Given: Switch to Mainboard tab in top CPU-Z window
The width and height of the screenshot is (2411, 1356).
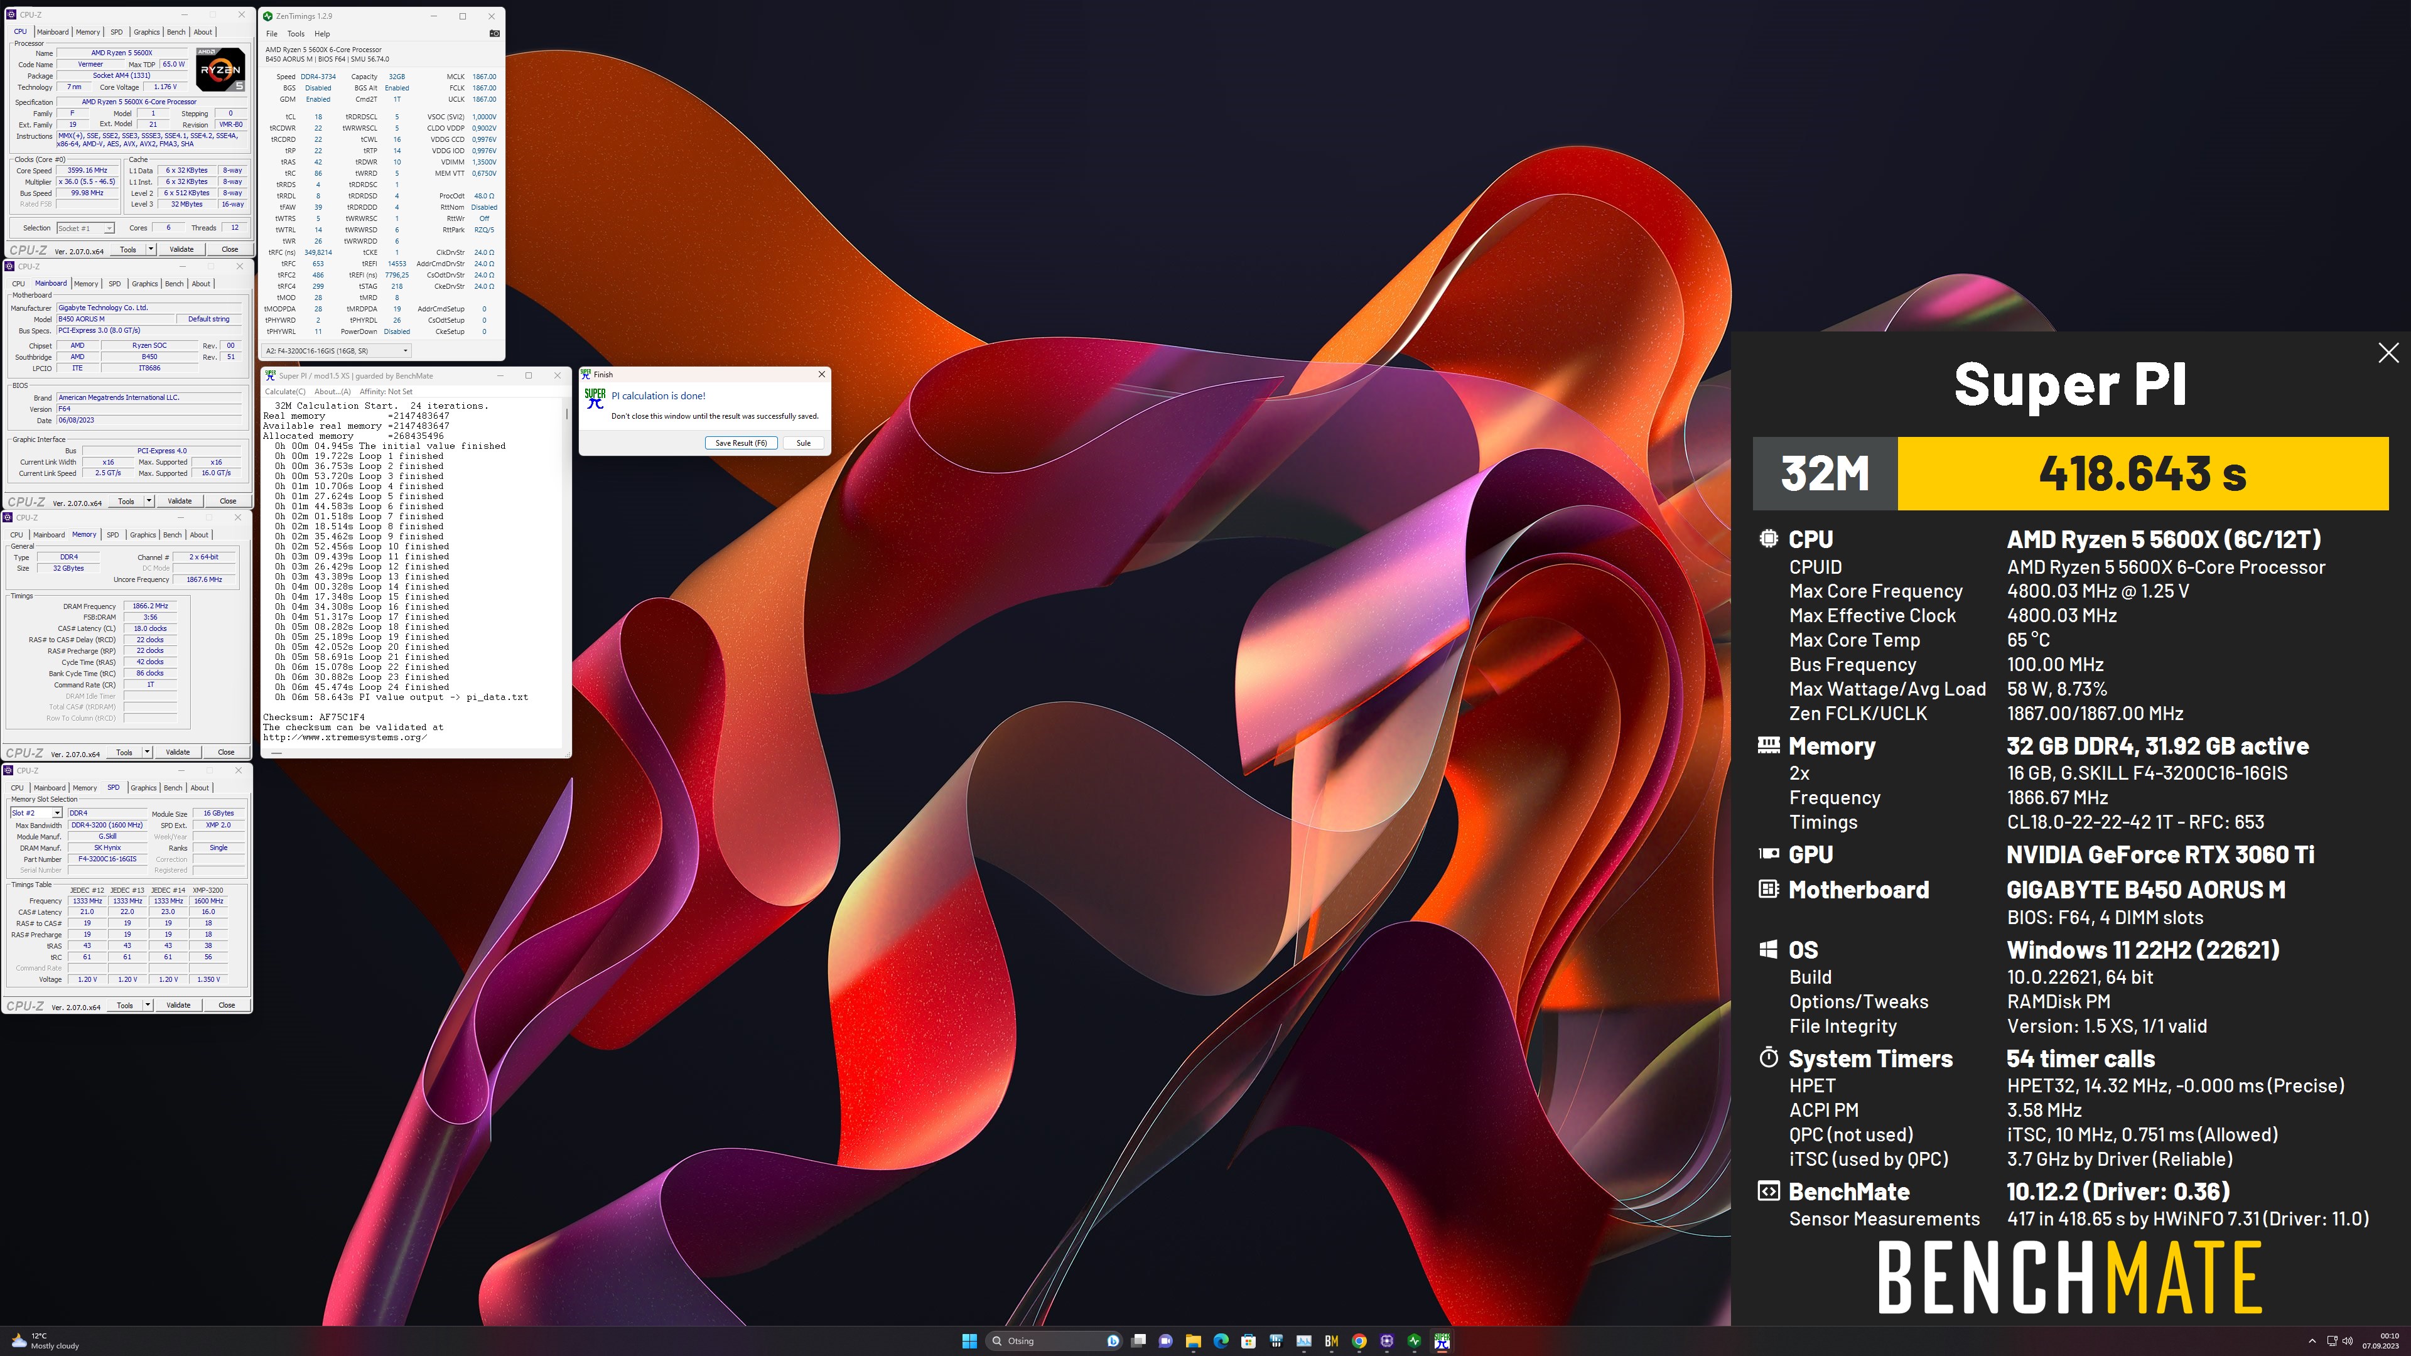Looking at the screenshot, I should click(52, 32).
